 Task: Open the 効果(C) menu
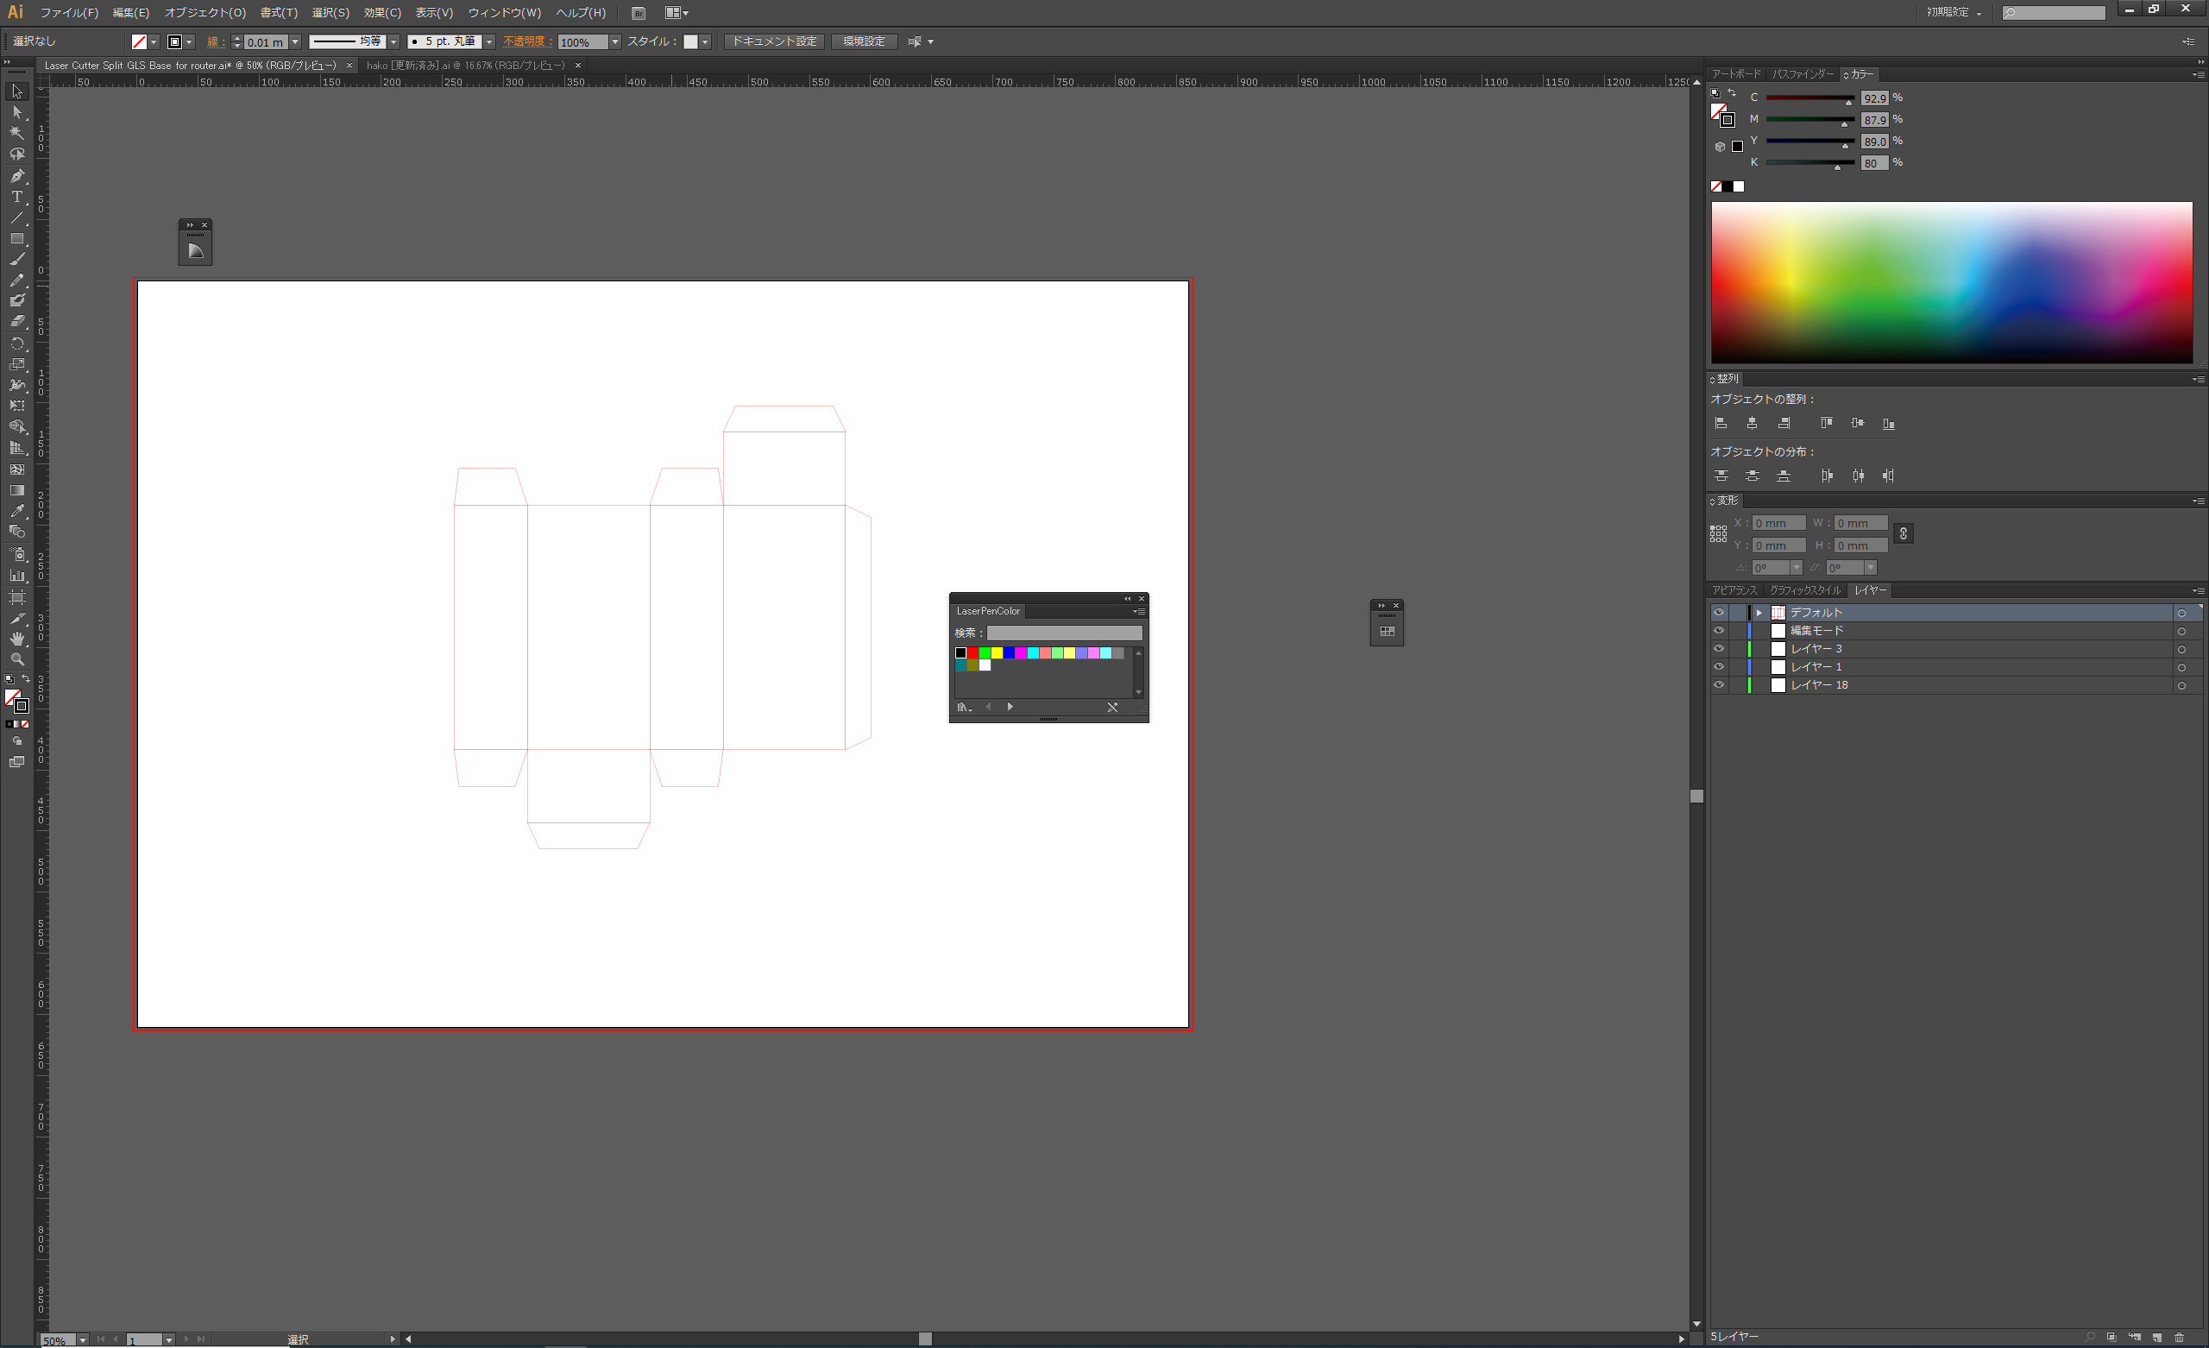coord(382,13)
